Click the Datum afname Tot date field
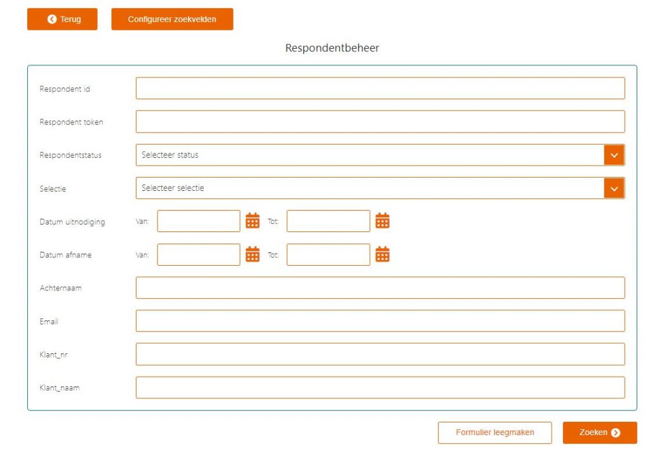 point(328,254)
